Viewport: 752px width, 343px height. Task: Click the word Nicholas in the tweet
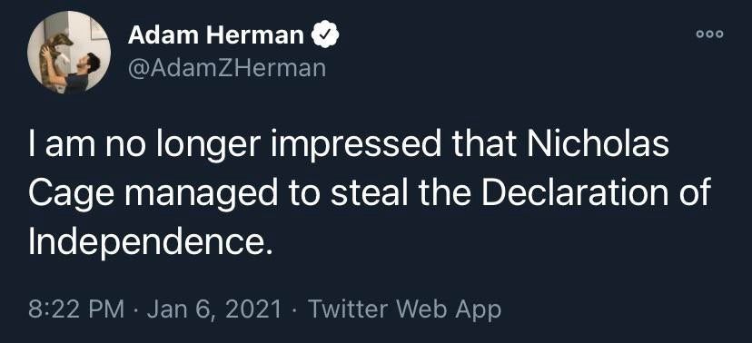pos(601,145)
